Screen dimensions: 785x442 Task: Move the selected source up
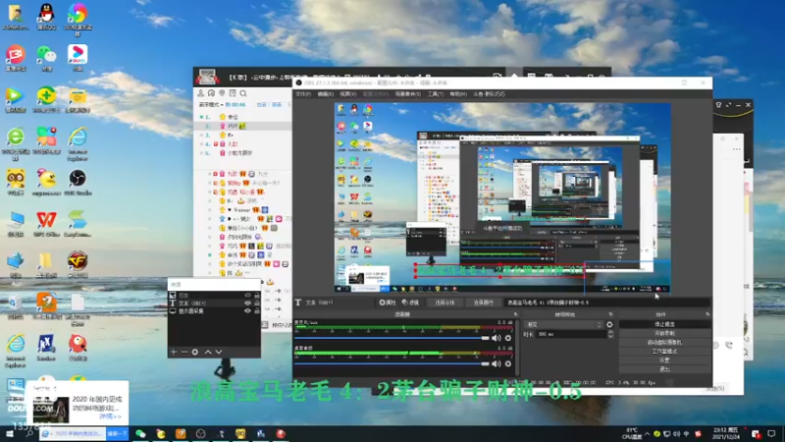(x=208, y=353)
